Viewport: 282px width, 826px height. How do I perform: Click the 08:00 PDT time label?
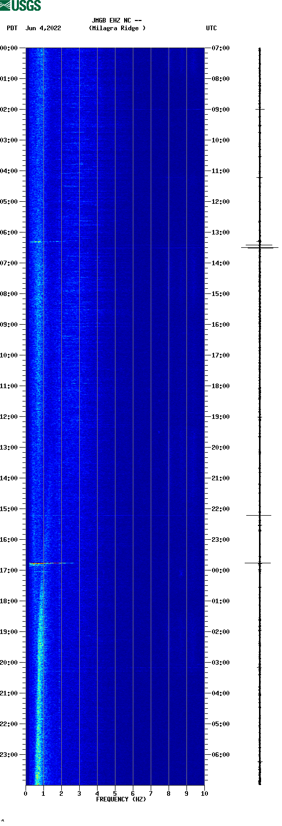[9, 294]
